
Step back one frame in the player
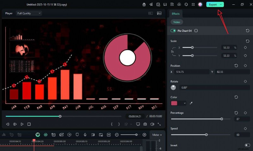click(8, 124)
